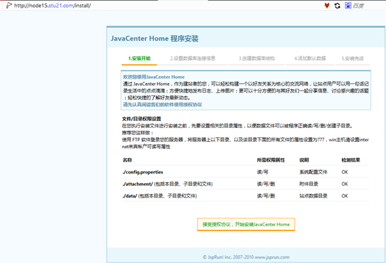Select the step 4 添加默认数据 tab
The width and height of the screenshot is (386, 263).
pos(310,58)
